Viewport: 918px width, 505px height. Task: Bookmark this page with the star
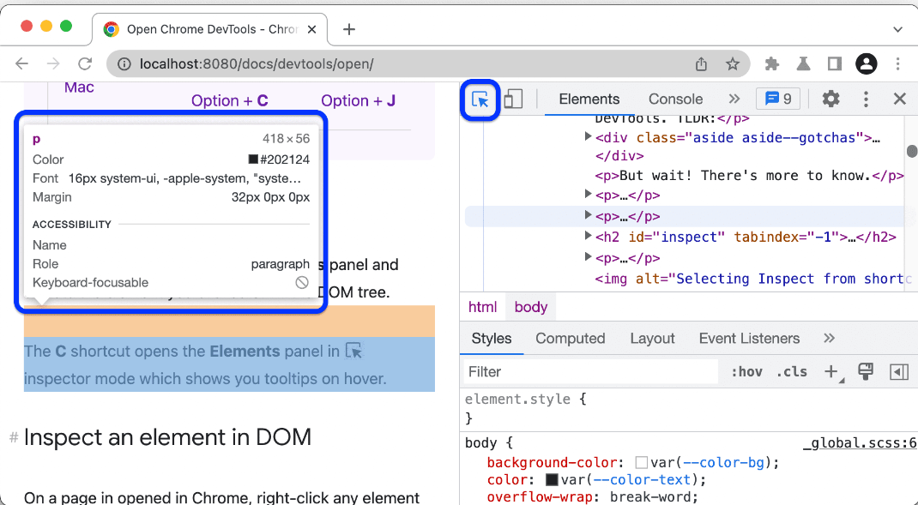click(x=733, y=63)
